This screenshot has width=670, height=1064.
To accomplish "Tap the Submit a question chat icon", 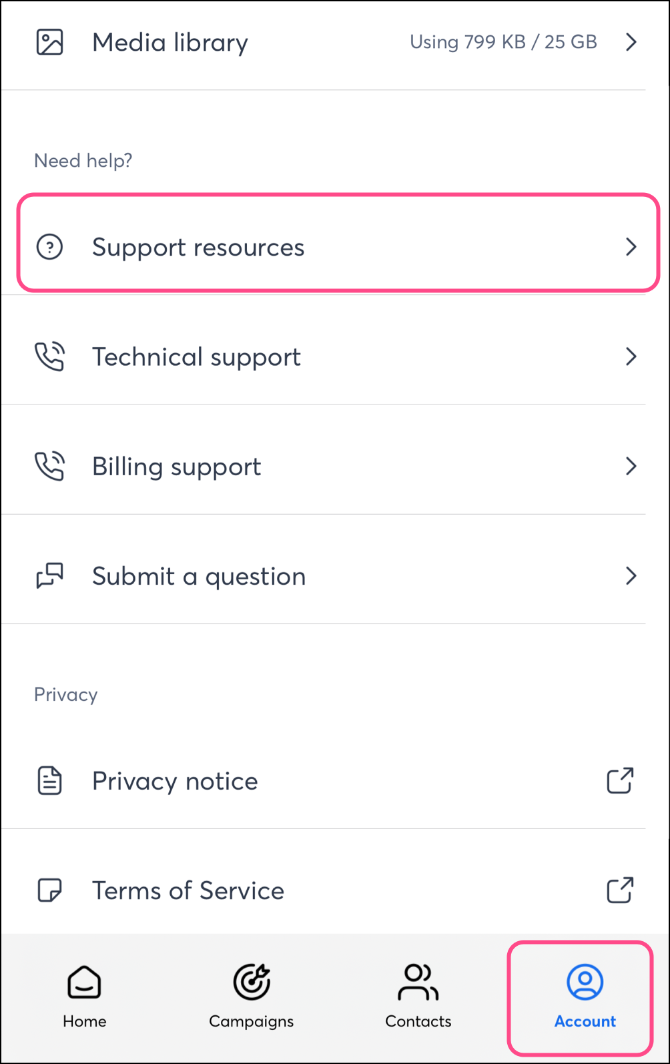I will point(49,575).
